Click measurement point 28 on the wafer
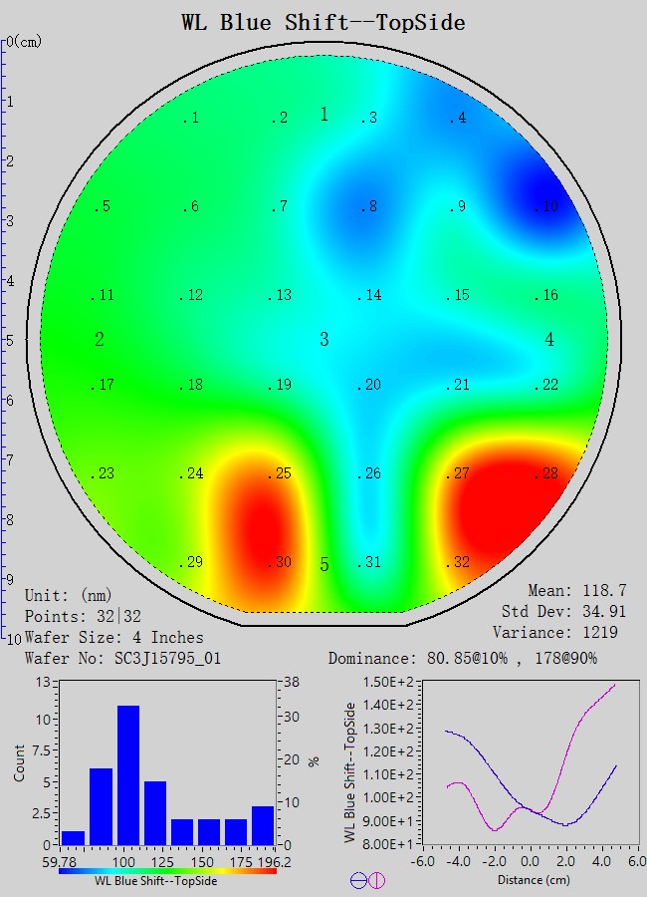This screenshot has width=647, height=897. 546,474
